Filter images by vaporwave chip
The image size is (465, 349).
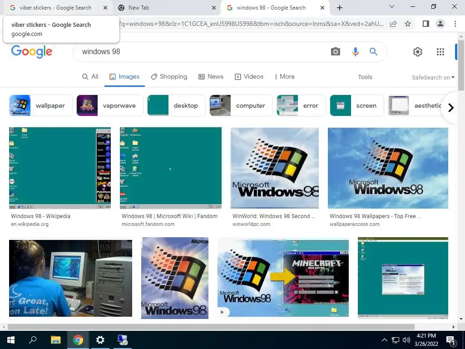pos(110,105)
